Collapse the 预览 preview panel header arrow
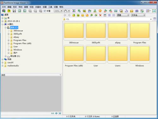Viewport: 158px width, 119px height. [x=60, y=75]
